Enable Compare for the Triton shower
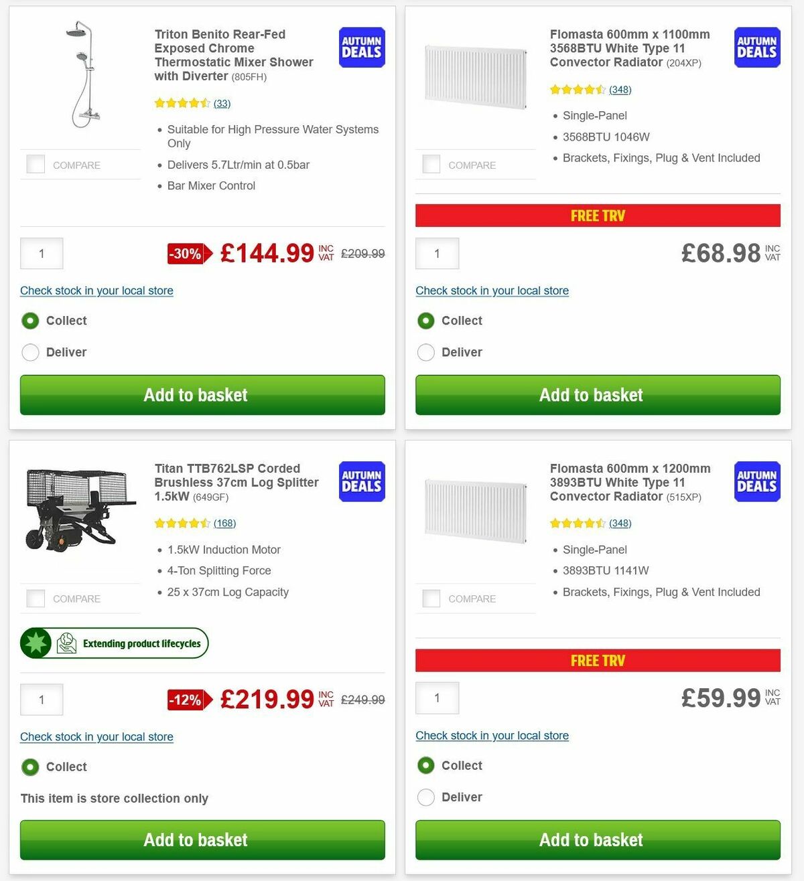Screen dimensions: 804x881 click(x=36, y=163)
